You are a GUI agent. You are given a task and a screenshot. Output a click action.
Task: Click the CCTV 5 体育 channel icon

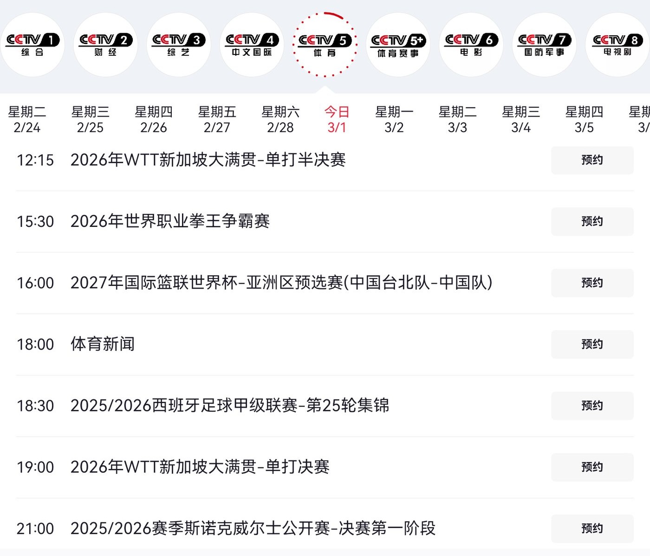click(325, 45)
